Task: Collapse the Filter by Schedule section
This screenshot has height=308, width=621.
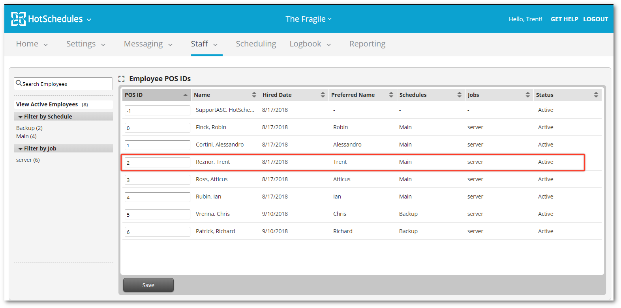Action: click(x=63, y=117)
